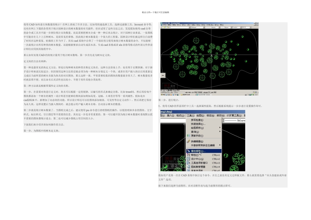Open the ByLayer linetype dropdown in upper window
Screen dimensions: 311x220
click(x=212, y=27)
